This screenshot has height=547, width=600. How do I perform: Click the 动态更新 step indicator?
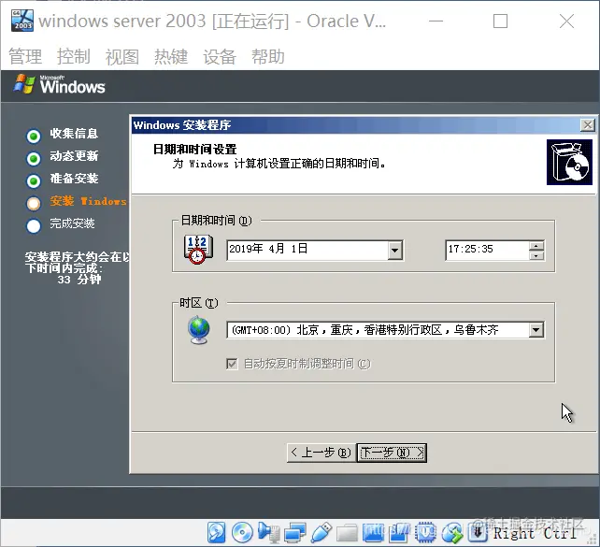pos(34,158)
